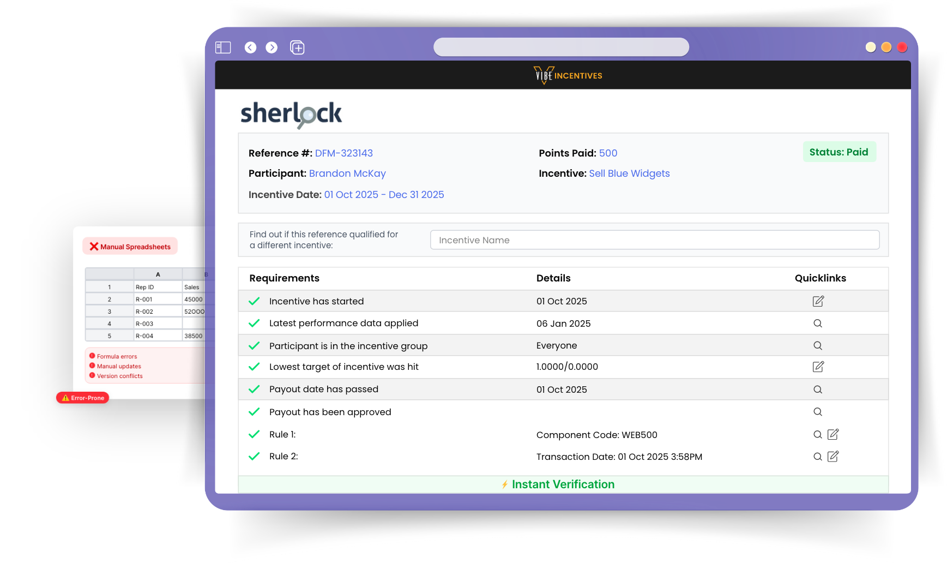Open magnifier for Participant is in incentive group
The image size is (947, 563).
coord(818,345)
